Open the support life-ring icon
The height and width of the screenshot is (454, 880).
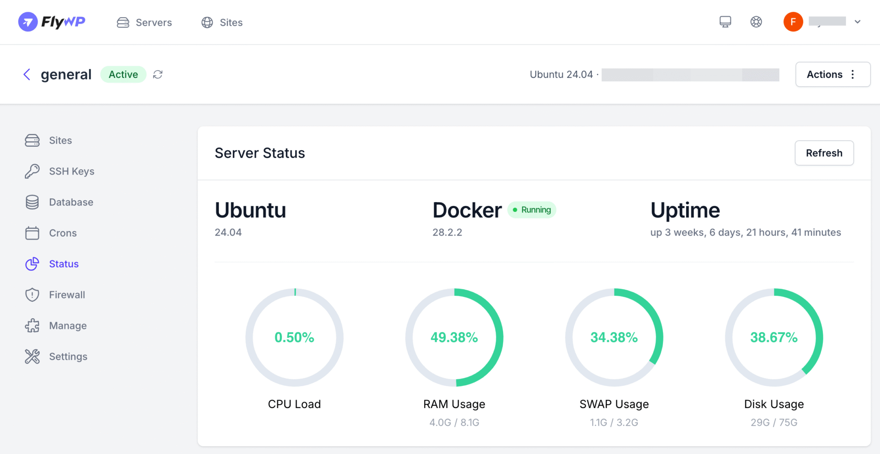coord(756,22)
